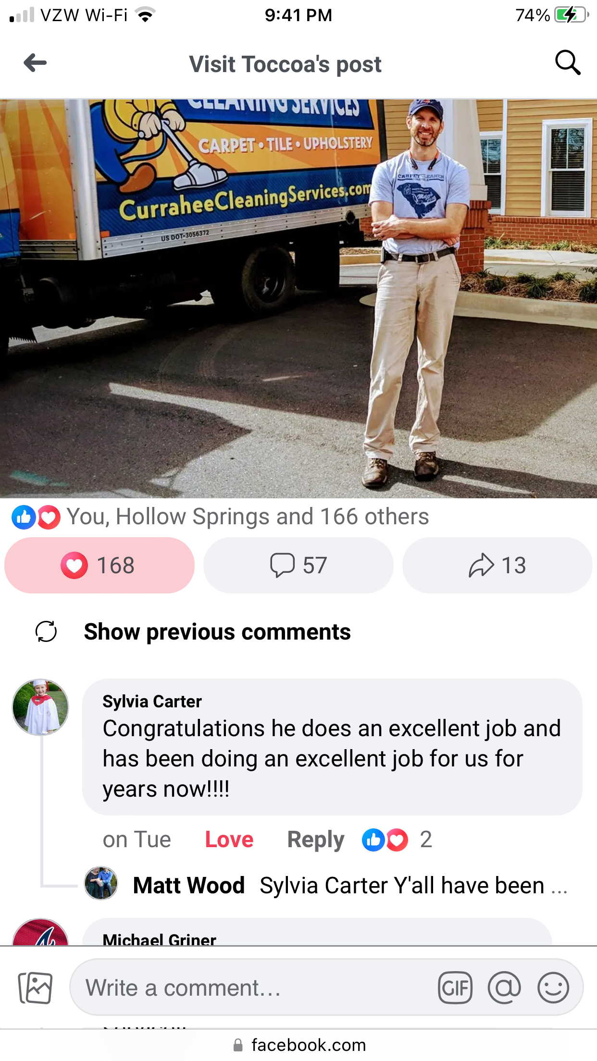Toggle the Love reaction button showing 168

click(x=99, y=565)
